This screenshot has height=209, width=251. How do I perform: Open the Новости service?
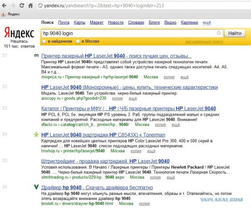coord(116,23)
